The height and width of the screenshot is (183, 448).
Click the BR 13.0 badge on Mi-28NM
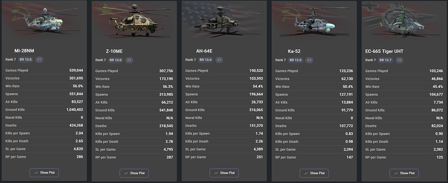(x=25, y=60)
